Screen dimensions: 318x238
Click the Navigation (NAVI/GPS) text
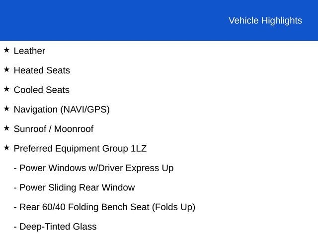coord(62,110)
